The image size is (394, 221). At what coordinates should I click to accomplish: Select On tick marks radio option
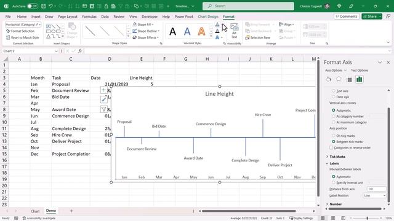click(334, 136)
